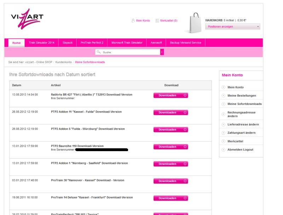Click Meine Sofortdownloads breadcrumb
Image resolution: width=283 pixels, height=215 pixels.
click(90, 62)
